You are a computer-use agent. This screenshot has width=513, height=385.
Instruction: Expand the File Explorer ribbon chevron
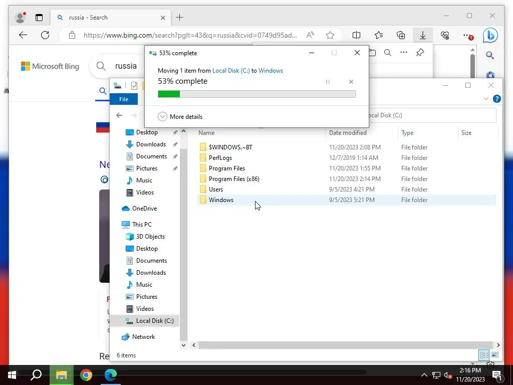point(486,99)
